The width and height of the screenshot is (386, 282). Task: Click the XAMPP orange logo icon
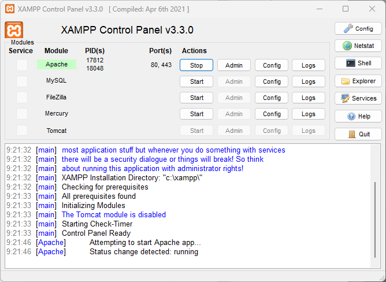point(14,30)
